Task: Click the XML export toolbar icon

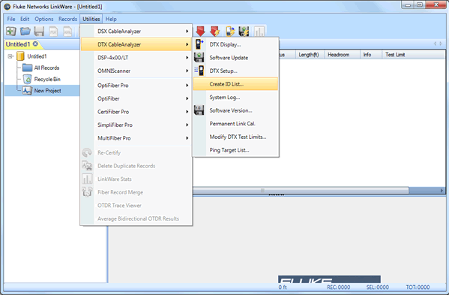Action: [x=67, y=32]
